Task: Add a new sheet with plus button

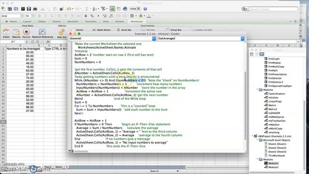Action: click(x=67, y=167)
